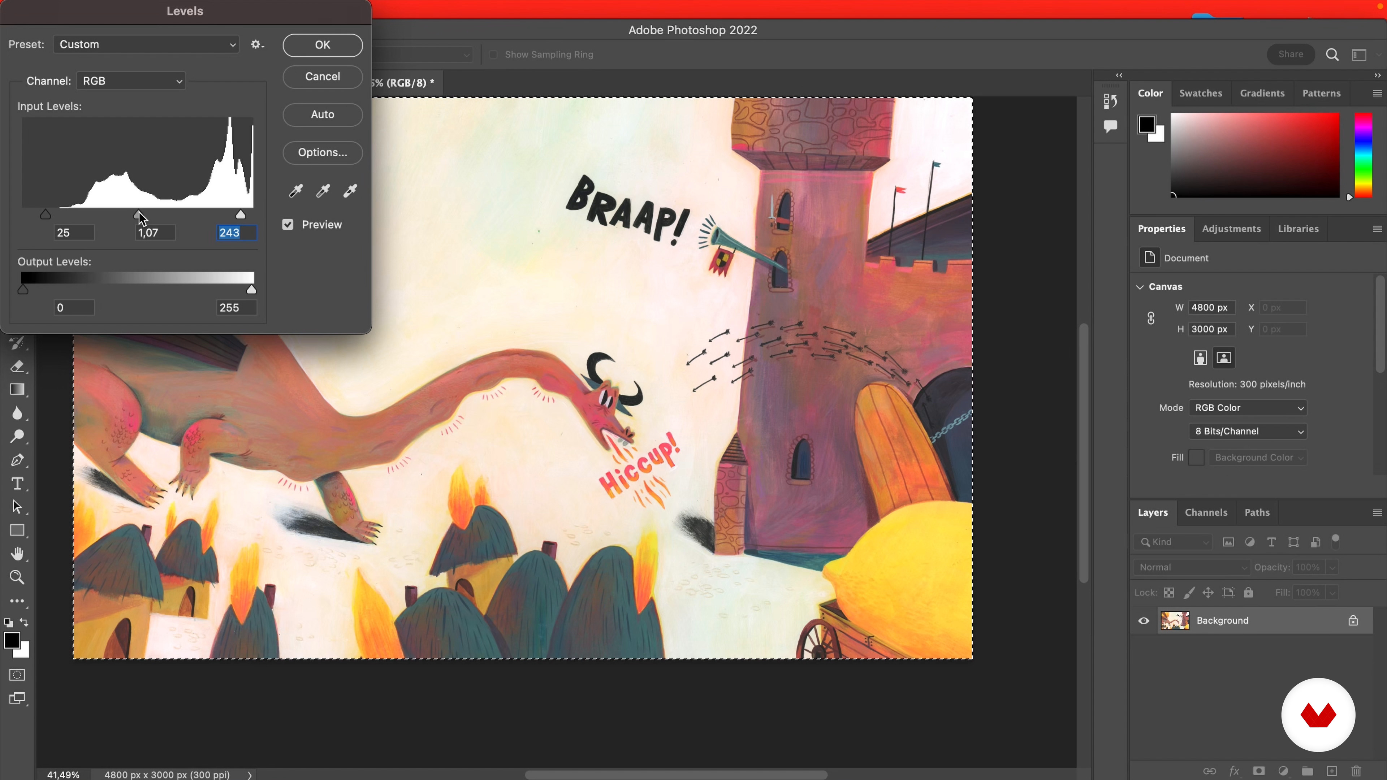Image resolution: width=1387 pixels, height=780 pixels.
Task: Select the Eraser tool
Action: 17,367
